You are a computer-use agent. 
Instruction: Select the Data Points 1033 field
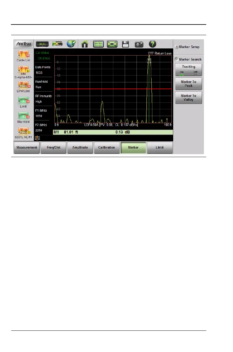click(43, 70)
